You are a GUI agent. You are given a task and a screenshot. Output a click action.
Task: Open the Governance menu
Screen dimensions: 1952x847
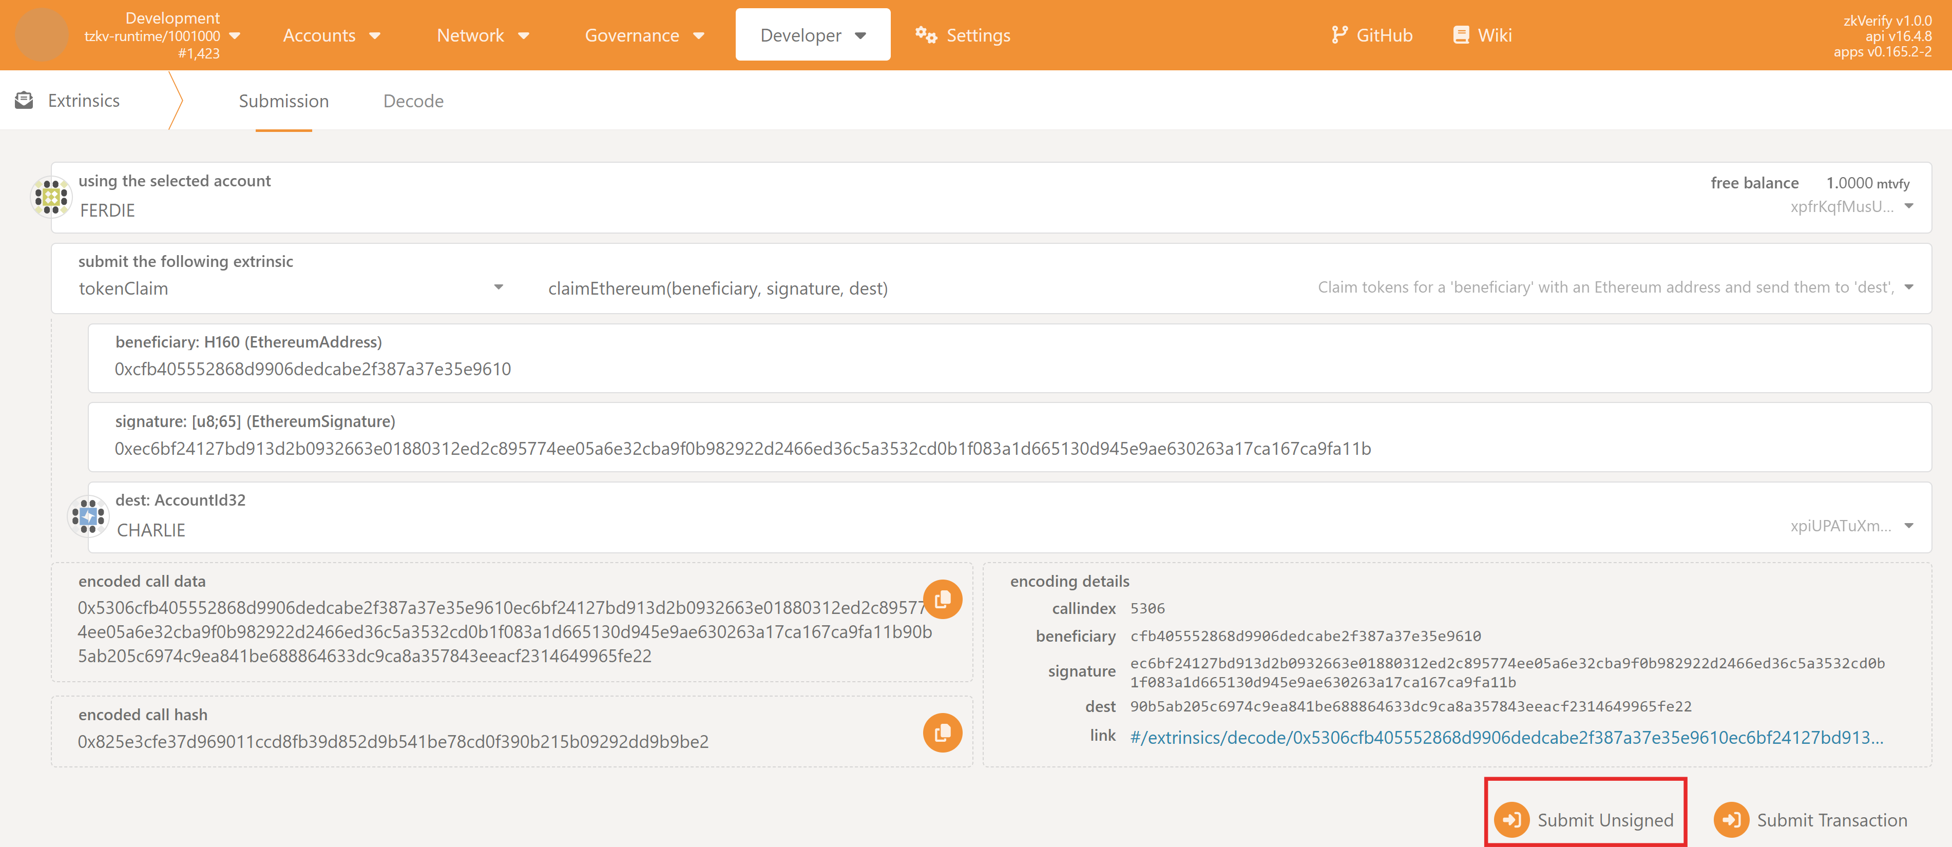pyautogui.click(x=644, y=35)
